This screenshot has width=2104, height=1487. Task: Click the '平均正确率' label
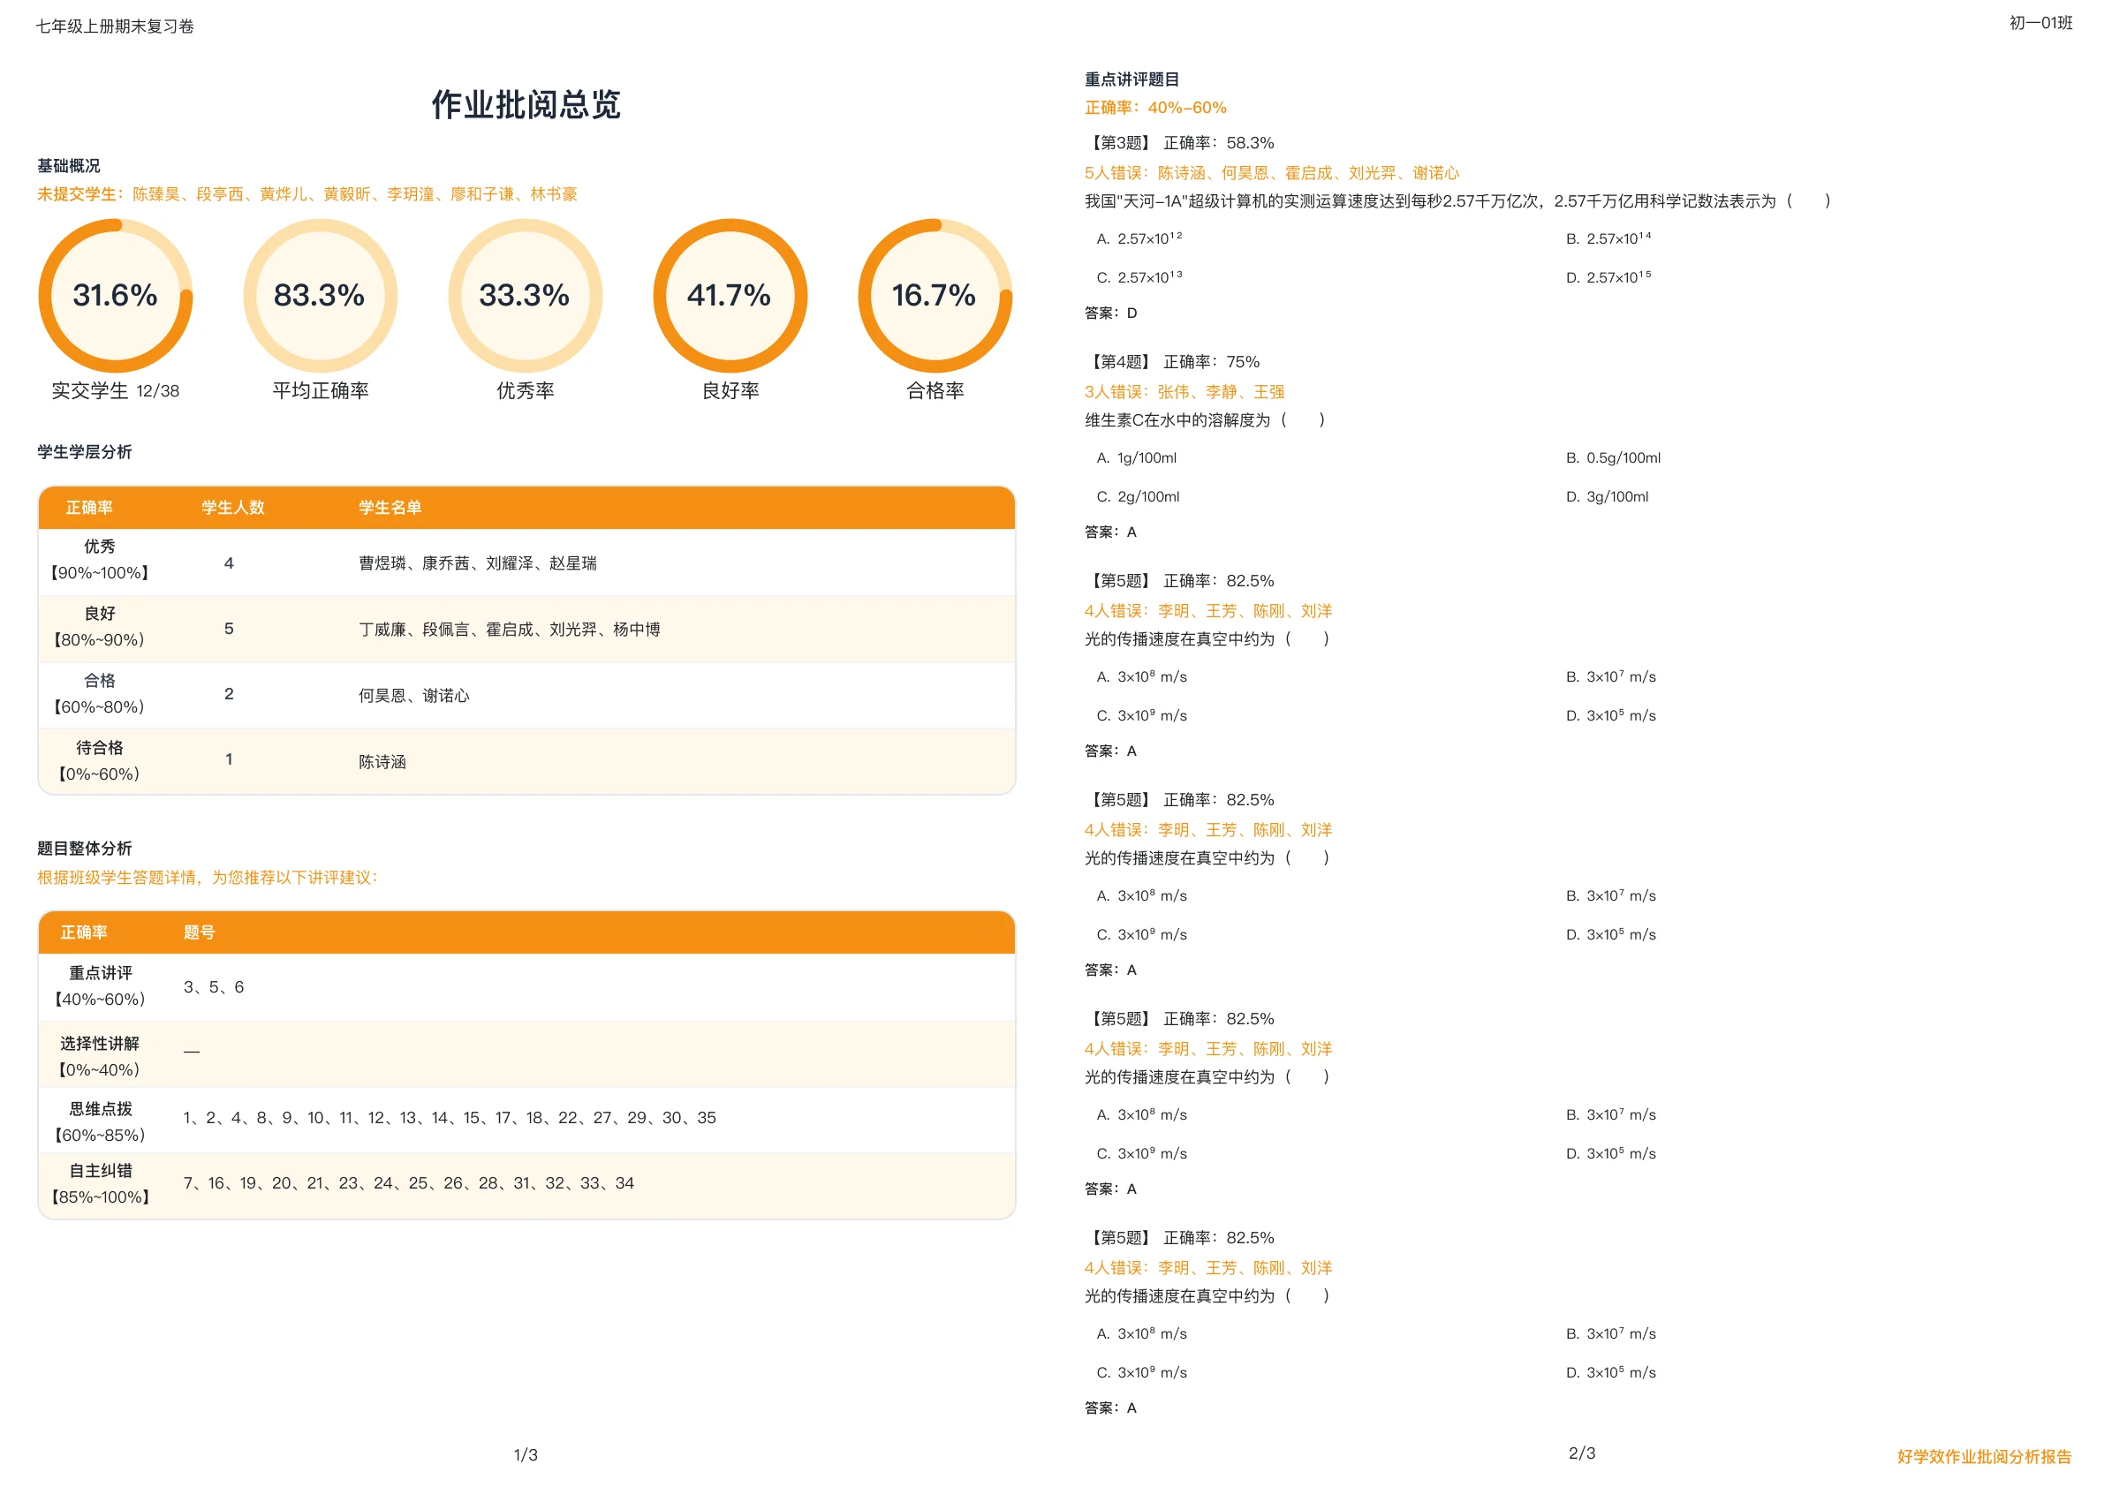coord(320,391)
